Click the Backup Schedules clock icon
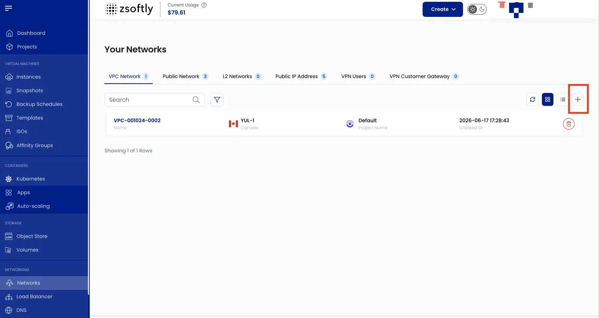The width and height of the screenshot is (599, 318). 9,104
